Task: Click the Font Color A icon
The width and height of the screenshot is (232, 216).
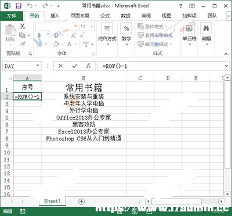Action: (69, 44)
